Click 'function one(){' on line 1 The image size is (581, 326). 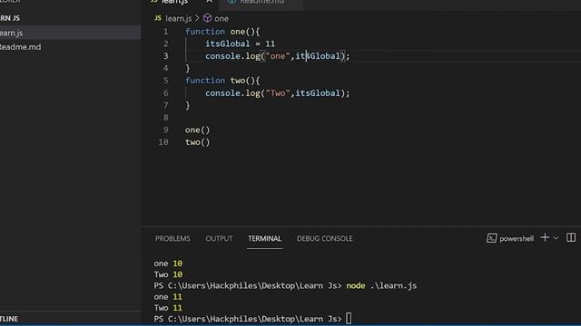(x=222, y=32)
